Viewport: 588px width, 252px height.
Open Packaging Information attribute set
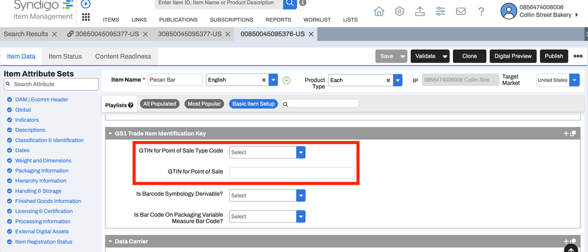tap(42, 170)
